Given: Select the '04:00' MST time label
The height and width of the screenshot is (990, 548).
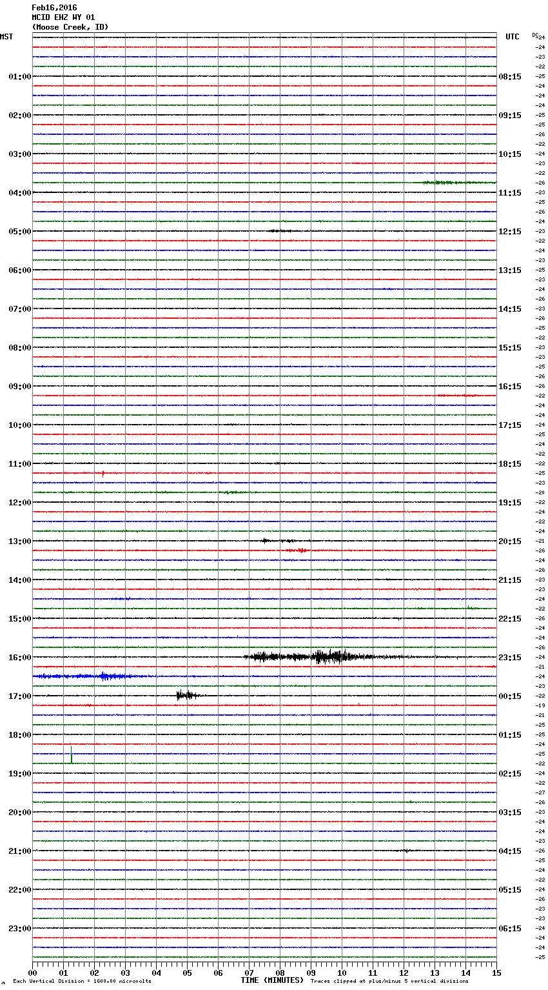Looking at the screenshot, I should (x=20, y=193).
